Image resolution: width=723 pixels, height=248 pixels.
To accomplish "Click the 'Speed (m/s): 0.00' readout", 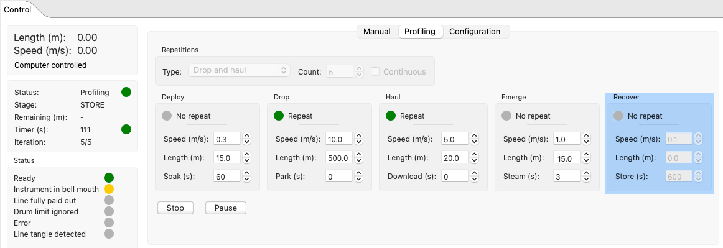I will pos(55,50).
